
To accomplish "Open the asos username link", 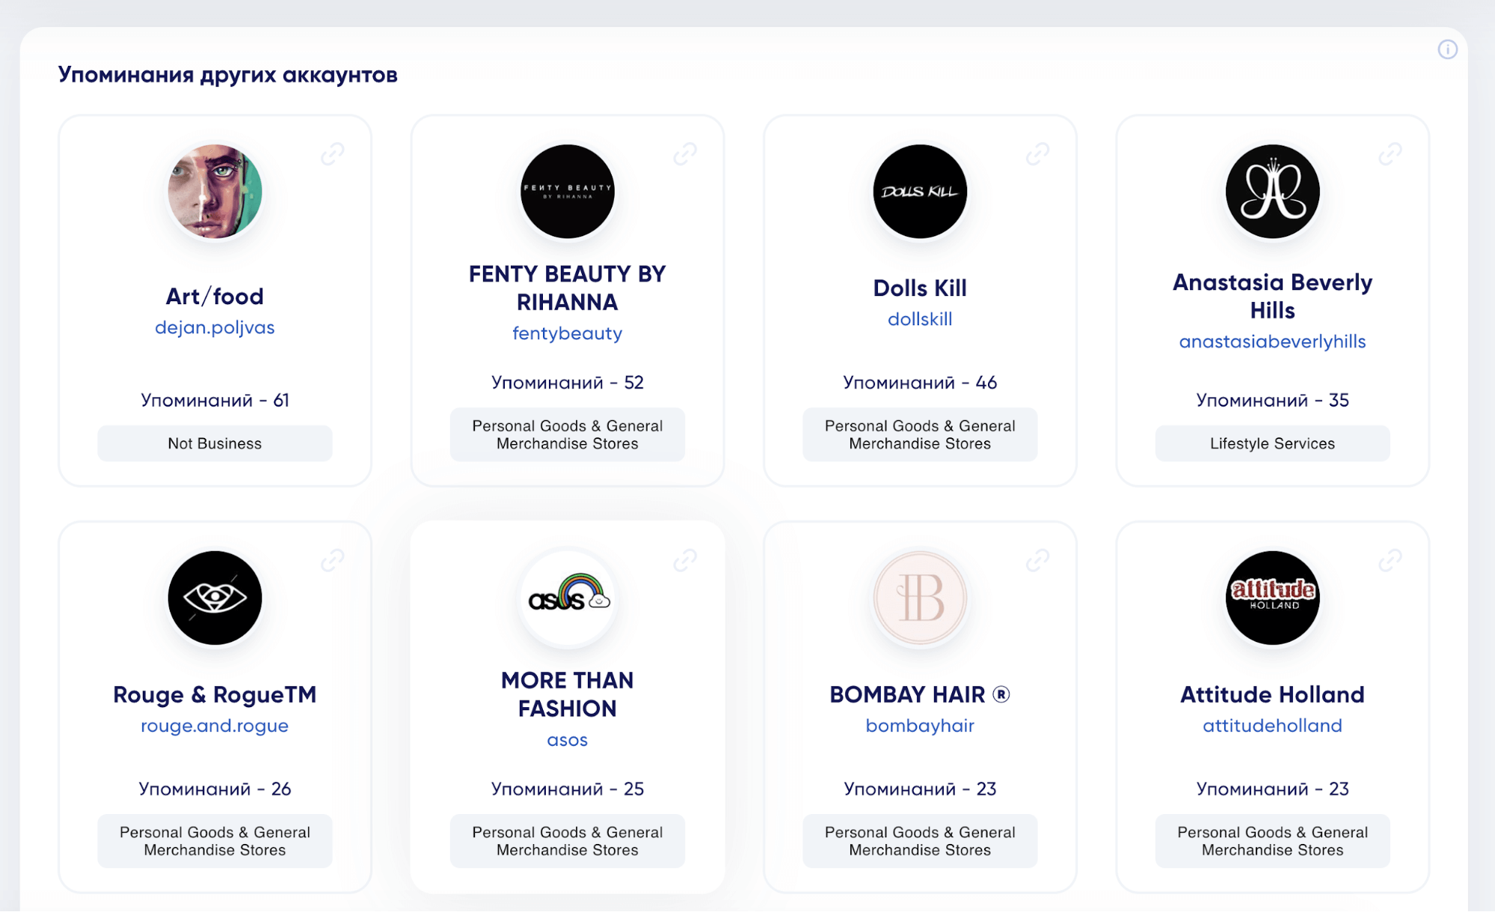I will [x=568, y=740].
